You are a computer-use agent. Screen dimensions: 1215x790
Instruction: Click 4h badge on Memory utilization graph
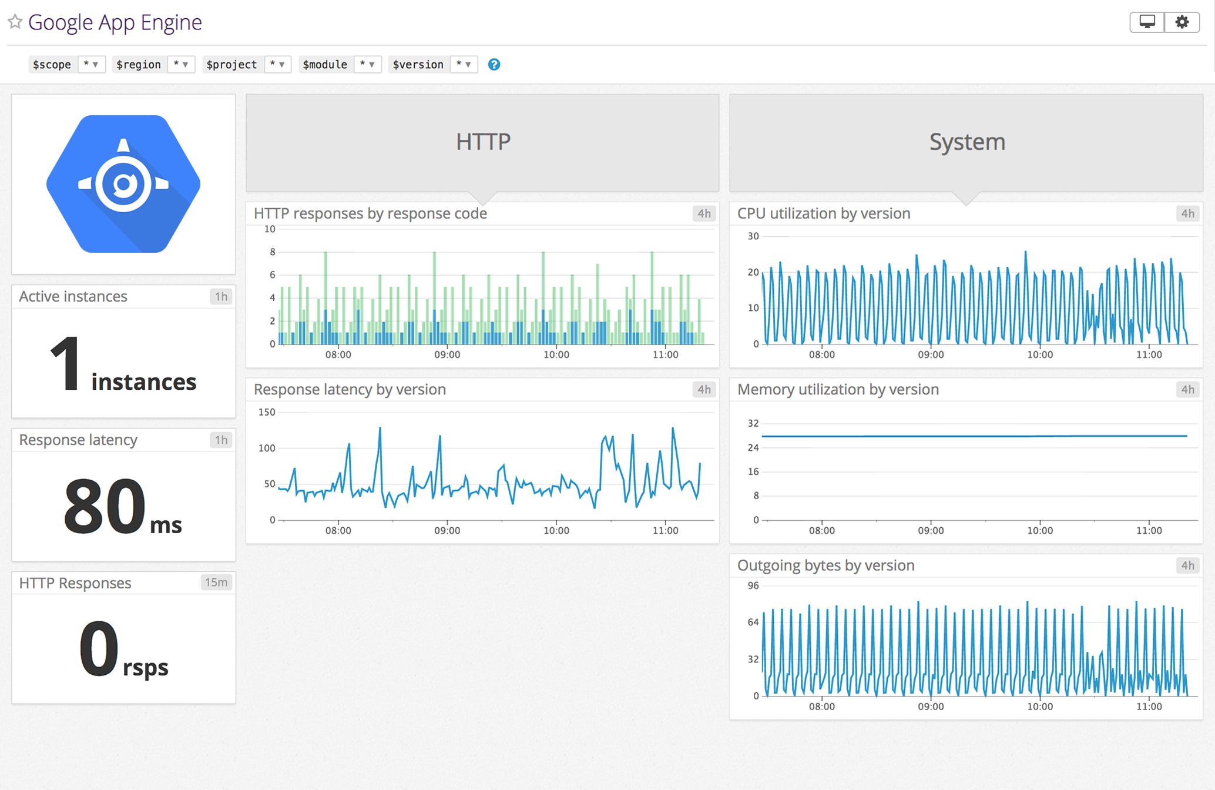pyautogui.click(x=1187, y=389)
